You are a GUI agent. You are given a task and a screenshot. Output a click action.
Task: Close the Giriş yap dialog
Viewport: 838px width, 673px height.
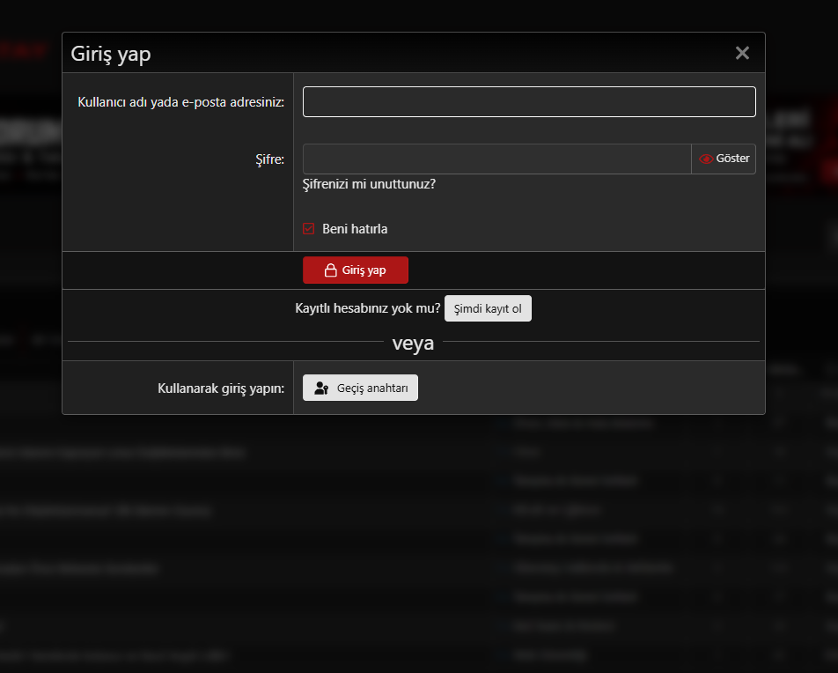[742, 53]
